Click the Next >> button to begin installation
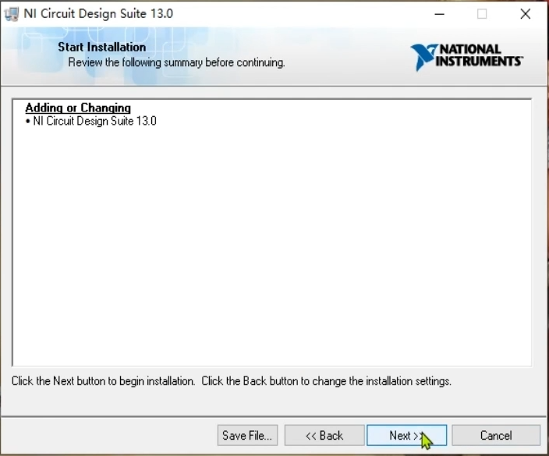The height and width of the screenshot is (456, 549). [x=406, y=436]
